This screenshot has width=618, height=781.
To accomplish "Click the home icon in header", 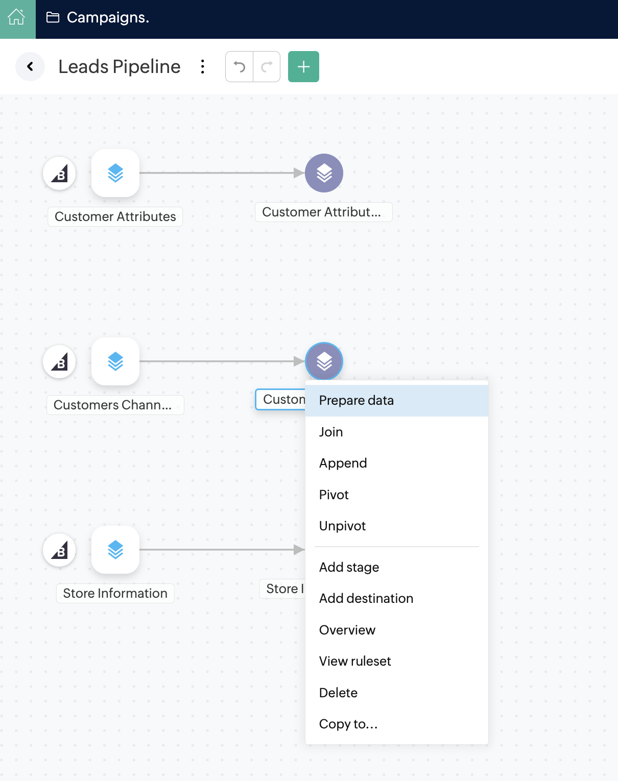I will [x=17, y=18].
